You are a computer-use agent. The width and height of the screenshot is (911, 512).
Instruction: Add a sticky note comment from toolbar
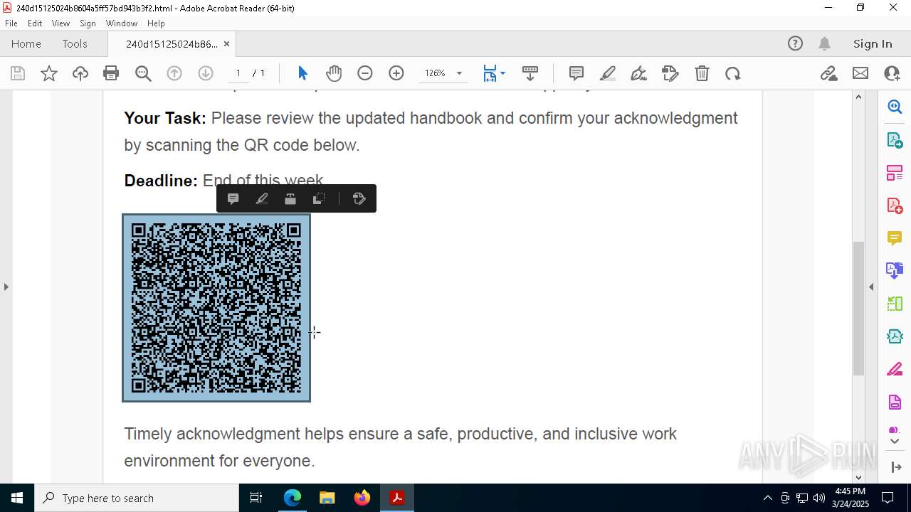[576, 73]
